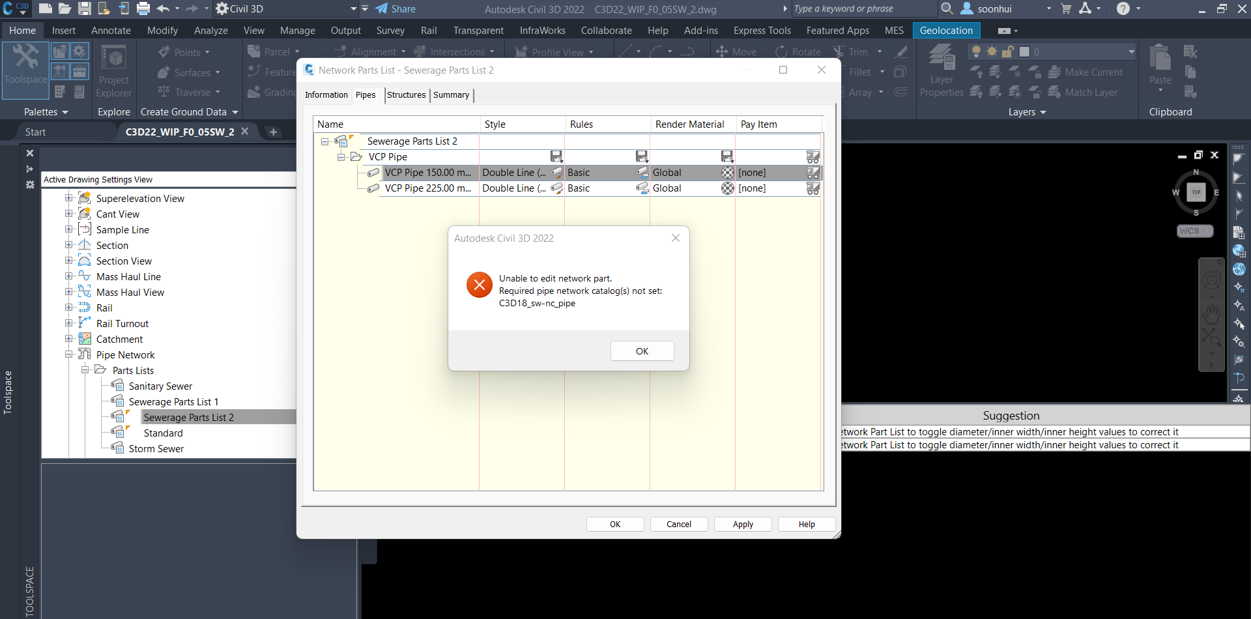Click style edit icon for VCP Pipe 150.00
1251x619 pixels.
[x=556, y=173]
